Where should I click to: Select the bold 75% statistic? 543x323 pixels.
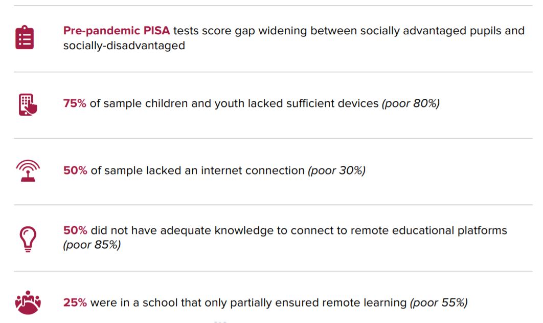75,103
